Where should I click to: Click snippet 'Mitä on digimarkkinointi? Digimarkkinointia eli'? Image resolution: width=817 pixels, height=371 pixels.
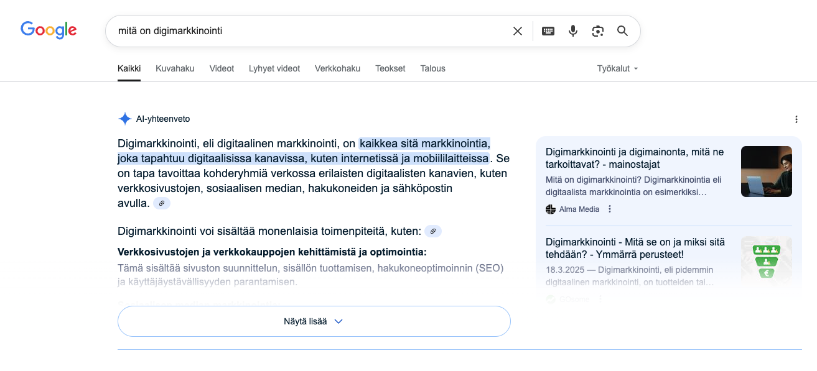[x=633, y=180]
